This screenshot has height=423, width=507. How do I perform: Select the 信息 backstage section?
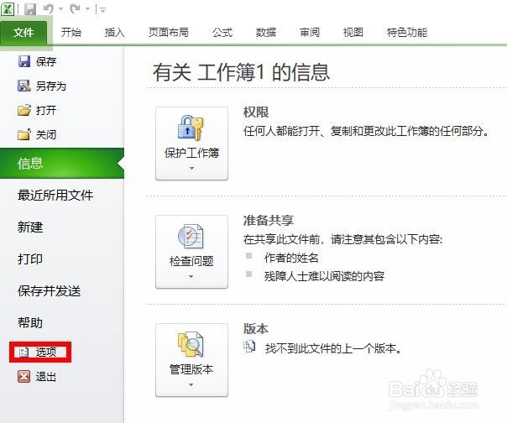pyautogui.click(x=62, y=164)
